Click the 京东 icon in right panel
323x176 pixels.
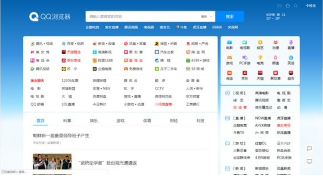pos(245,73)
